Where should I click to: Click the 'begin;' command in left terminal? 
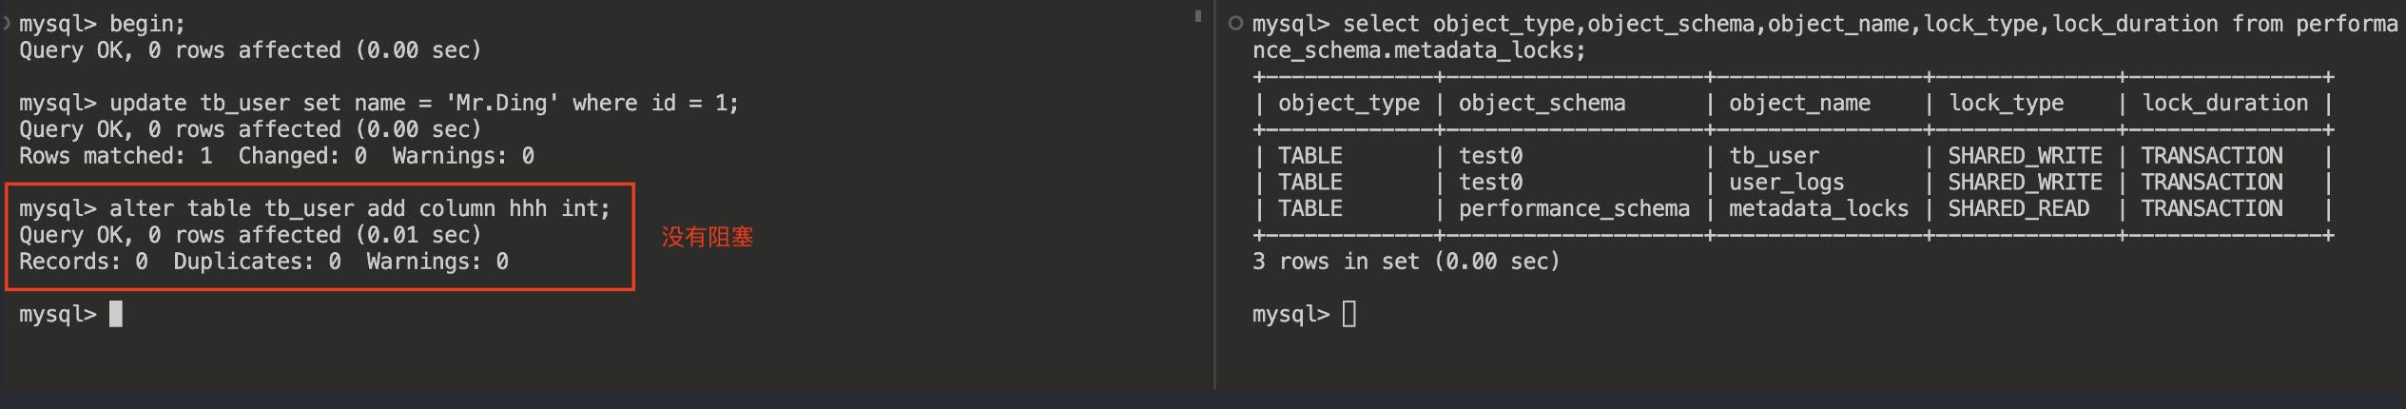point(147,24)
